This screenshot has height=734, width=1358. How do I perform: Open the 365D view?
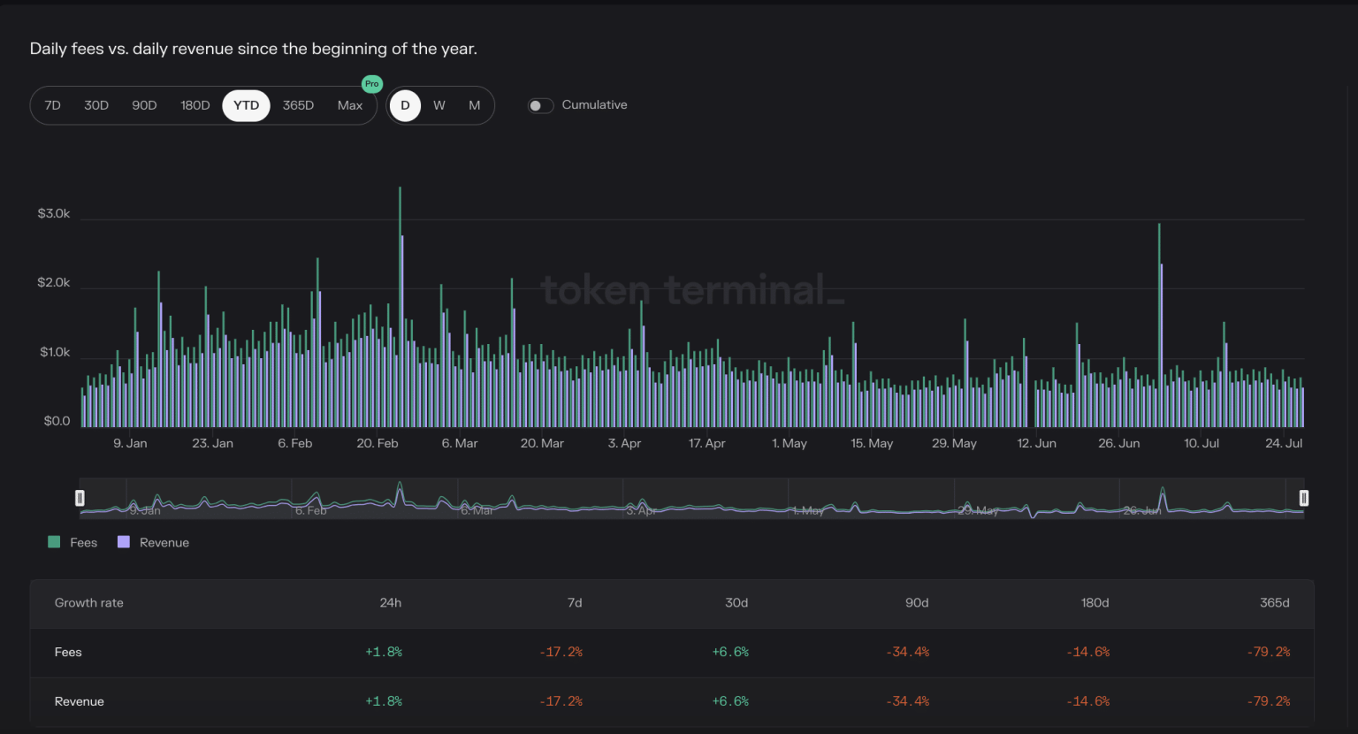tap(298, 105)
